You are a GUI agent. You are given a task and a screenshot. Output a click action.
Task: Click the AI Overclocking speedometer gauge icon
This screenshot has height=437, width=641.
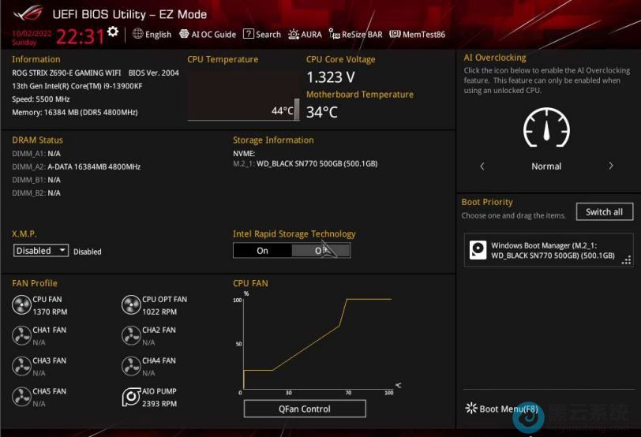[546, 128]
